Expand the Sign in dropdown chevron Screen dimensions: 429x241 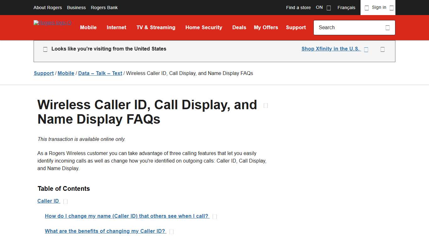click(391, 8)
